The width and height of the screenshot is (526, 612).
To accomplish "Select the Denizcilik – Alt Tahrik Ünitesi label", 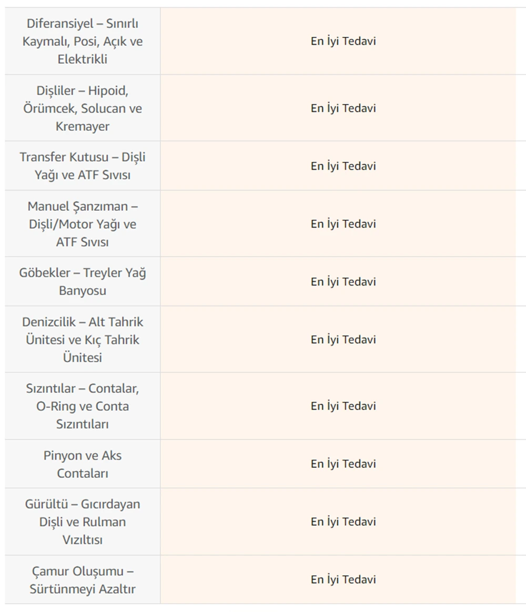I will 83,340.
